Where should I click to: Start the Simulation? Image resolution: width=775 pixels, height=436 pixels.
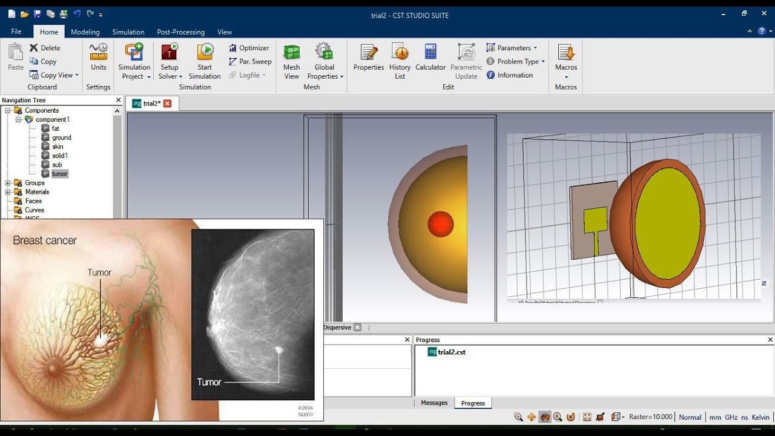click(x=205, y=61)
